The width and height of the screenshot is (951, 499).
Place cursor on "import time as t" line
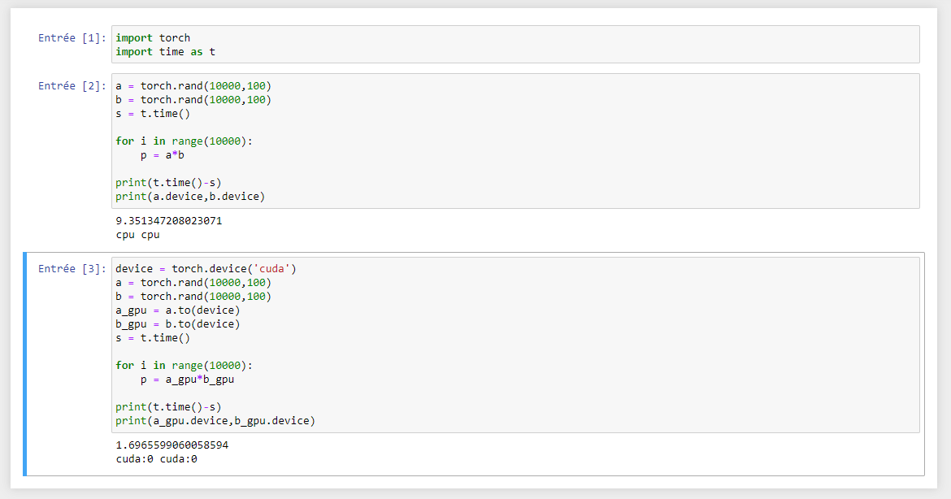(x=166, y=51)
